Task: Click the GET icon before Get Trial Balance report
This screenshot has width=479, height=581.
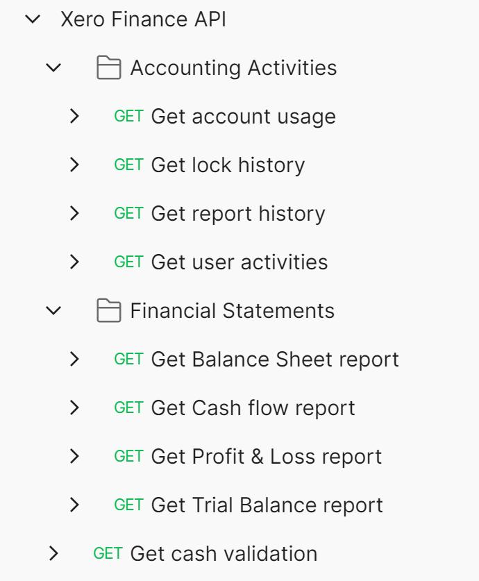Action: tap(128, 505)
